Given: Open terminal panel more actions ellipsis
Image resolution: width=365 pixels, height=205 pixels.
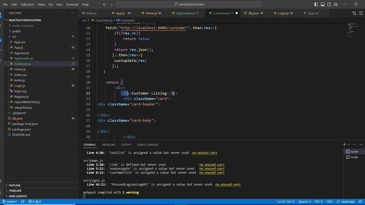Looking at the screenshot, I should [354, 145].
